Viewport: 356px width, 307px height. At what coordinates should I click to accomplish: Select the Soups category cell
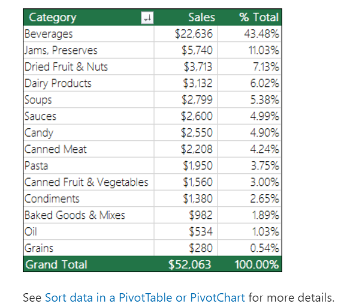point(89,100)
